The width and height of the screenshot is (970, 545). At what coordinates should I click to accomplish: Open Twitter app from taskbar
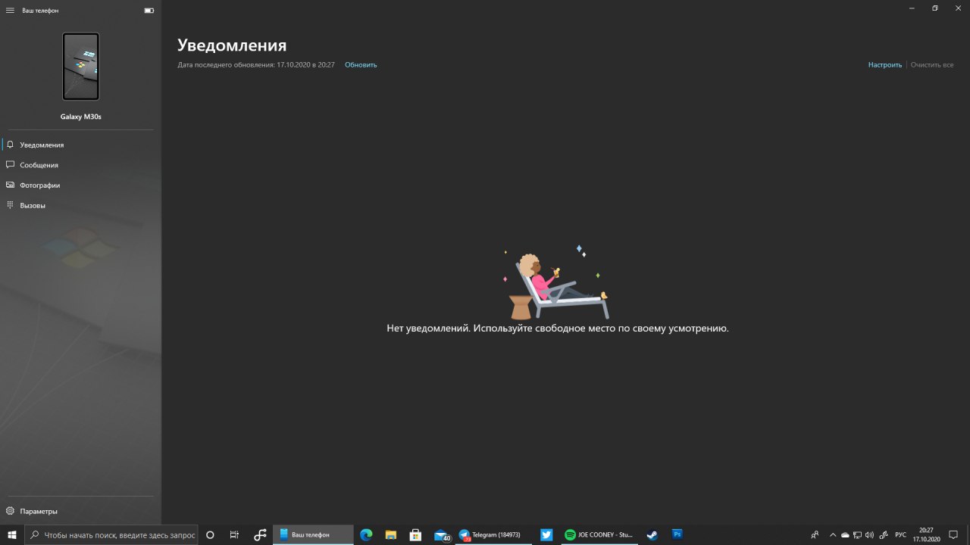click(546, 534)
